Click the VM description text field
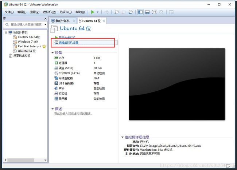The height and width of the screenshot is (170, 237). pyautogui.click(x=73, y=114)
